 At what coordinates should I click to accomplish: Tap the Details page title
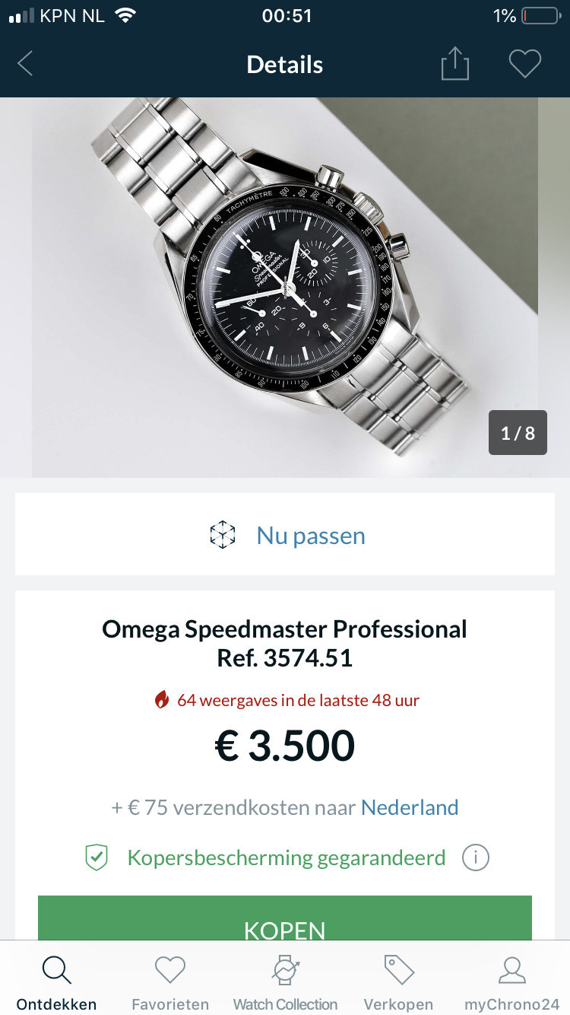(285, 65)
